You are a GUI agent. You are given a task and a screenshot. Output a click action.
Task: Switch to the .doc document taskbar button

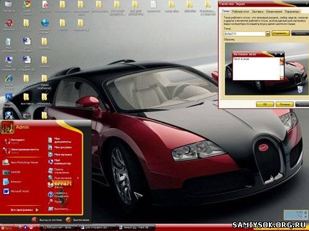point(98,227)
